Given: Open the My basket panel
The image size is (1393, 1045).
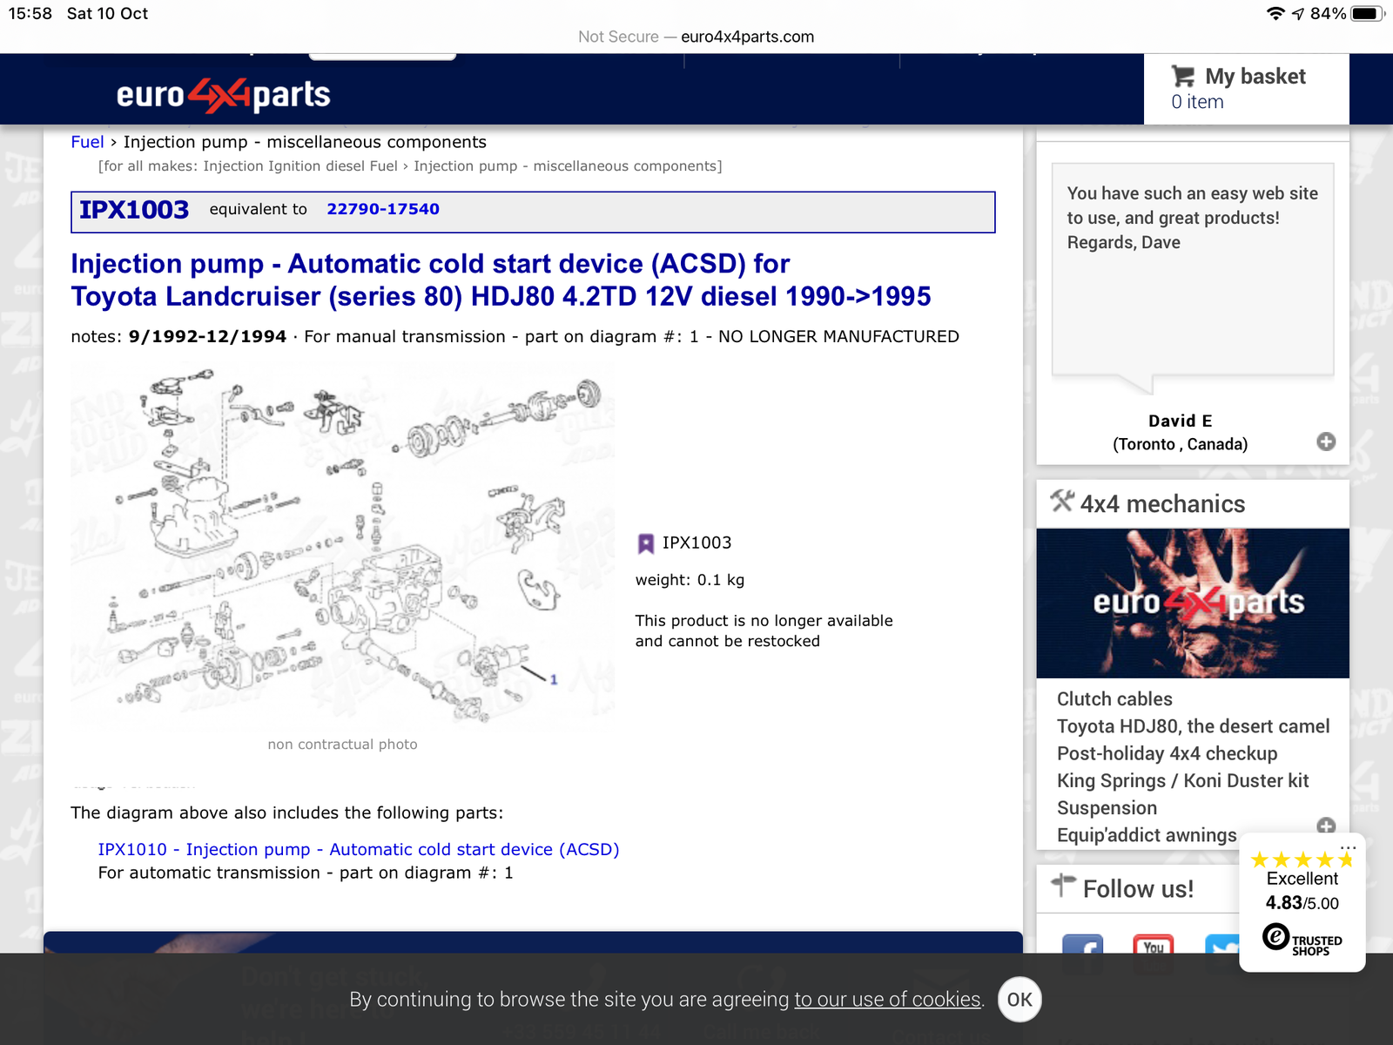Looking at the screenshot, I should [1246, 89].
